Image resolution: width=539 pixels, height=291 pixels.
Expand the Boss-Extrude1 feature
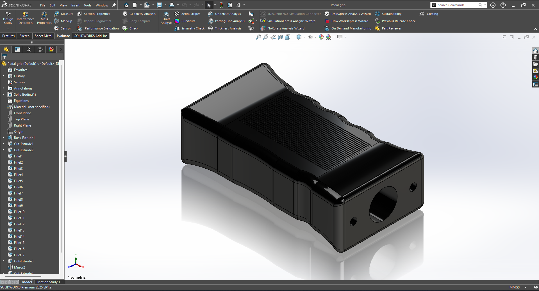(3, 138)
